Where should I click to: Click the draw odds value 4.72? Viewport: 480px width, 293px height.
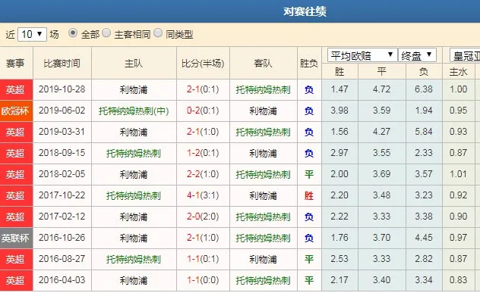pyautogui.click(x=382, y=89)
